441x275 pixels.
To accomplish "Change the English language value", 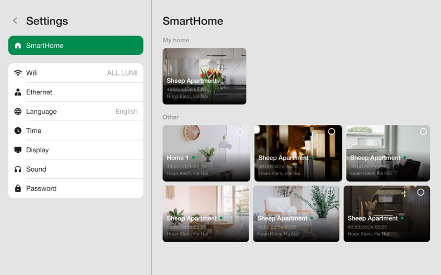I will [x=126, y=112].
